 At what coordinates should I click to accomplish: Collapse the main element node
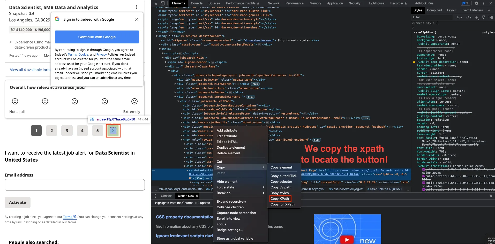tap(160, 49)
